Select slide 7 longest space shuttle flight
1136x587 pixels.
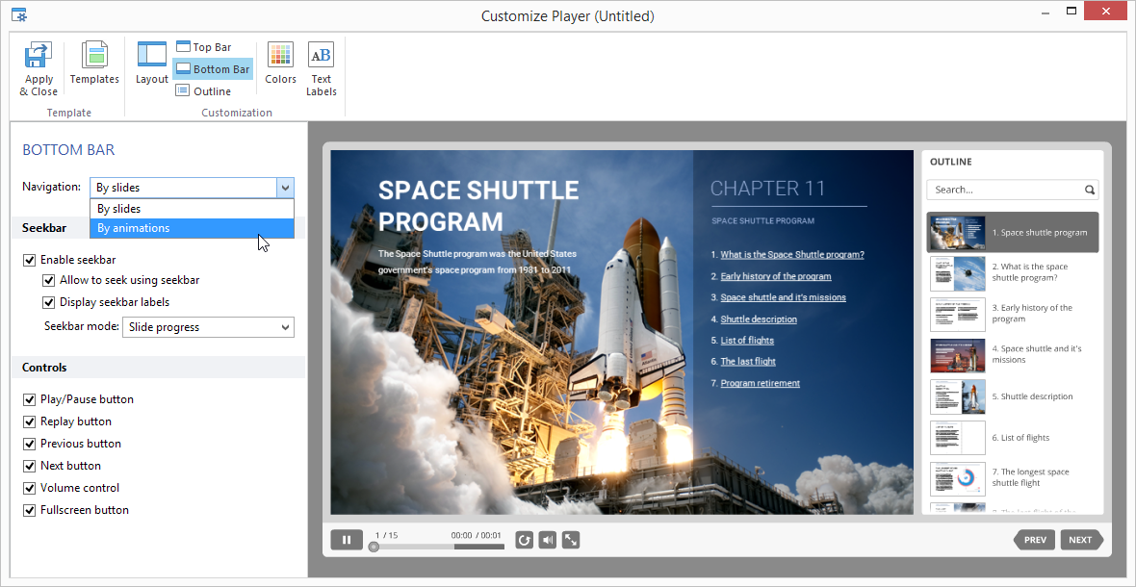coord(1013,477)
